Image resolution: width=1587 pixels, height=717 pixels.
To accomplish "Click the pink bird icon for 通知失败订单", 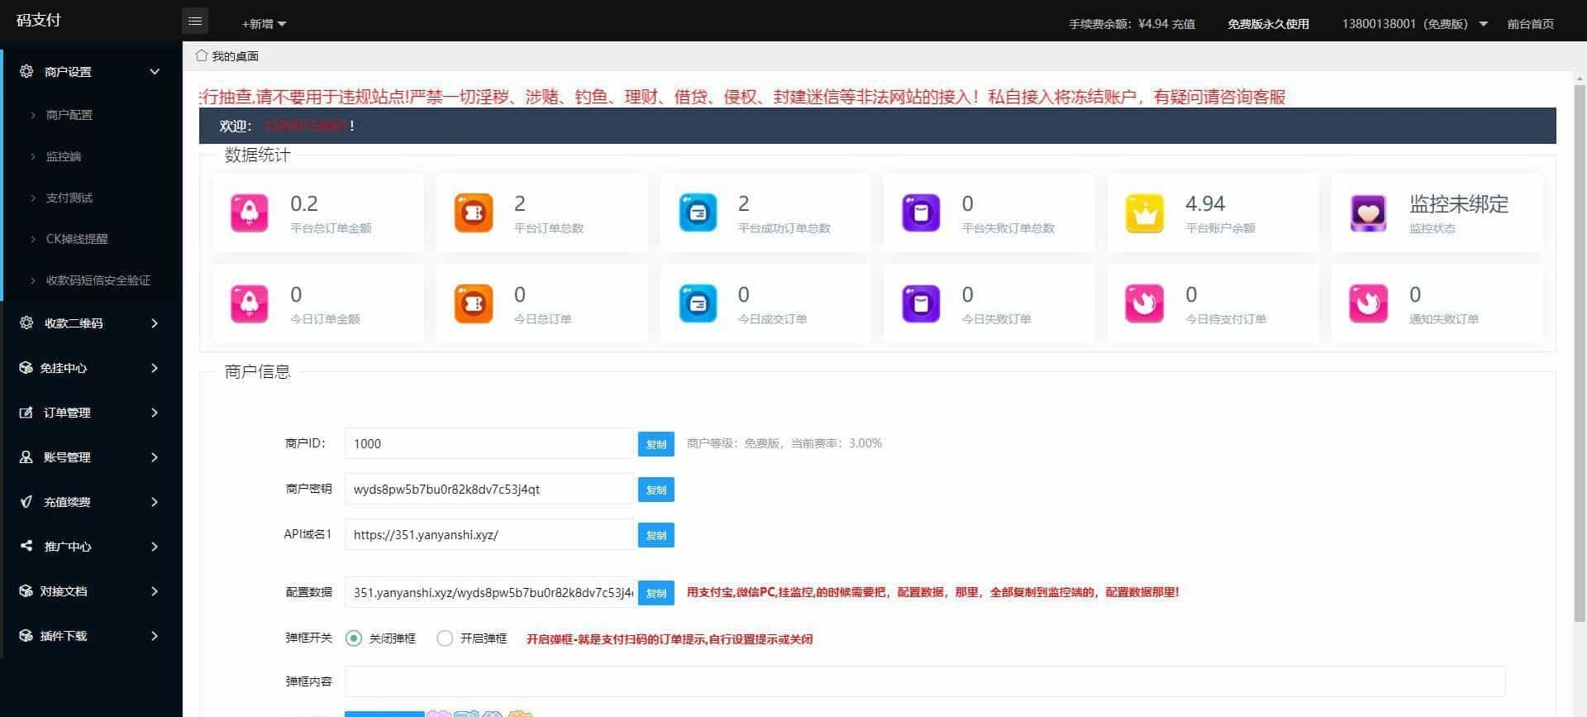I will [1369, 304].
